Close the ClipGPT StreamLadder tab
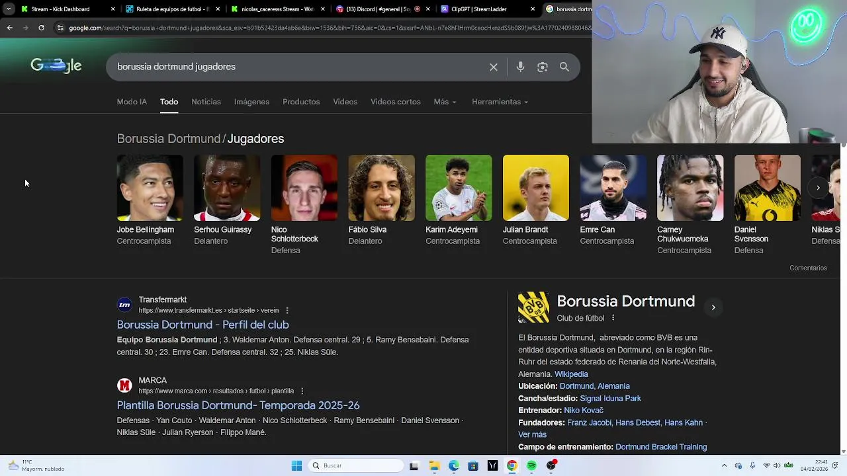The image size is (847, 476). click(533, 9)
